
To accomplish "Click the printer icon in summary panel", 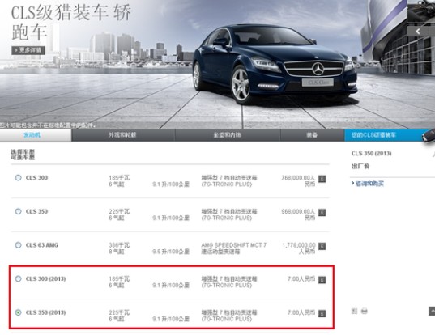I will point(364,311).
